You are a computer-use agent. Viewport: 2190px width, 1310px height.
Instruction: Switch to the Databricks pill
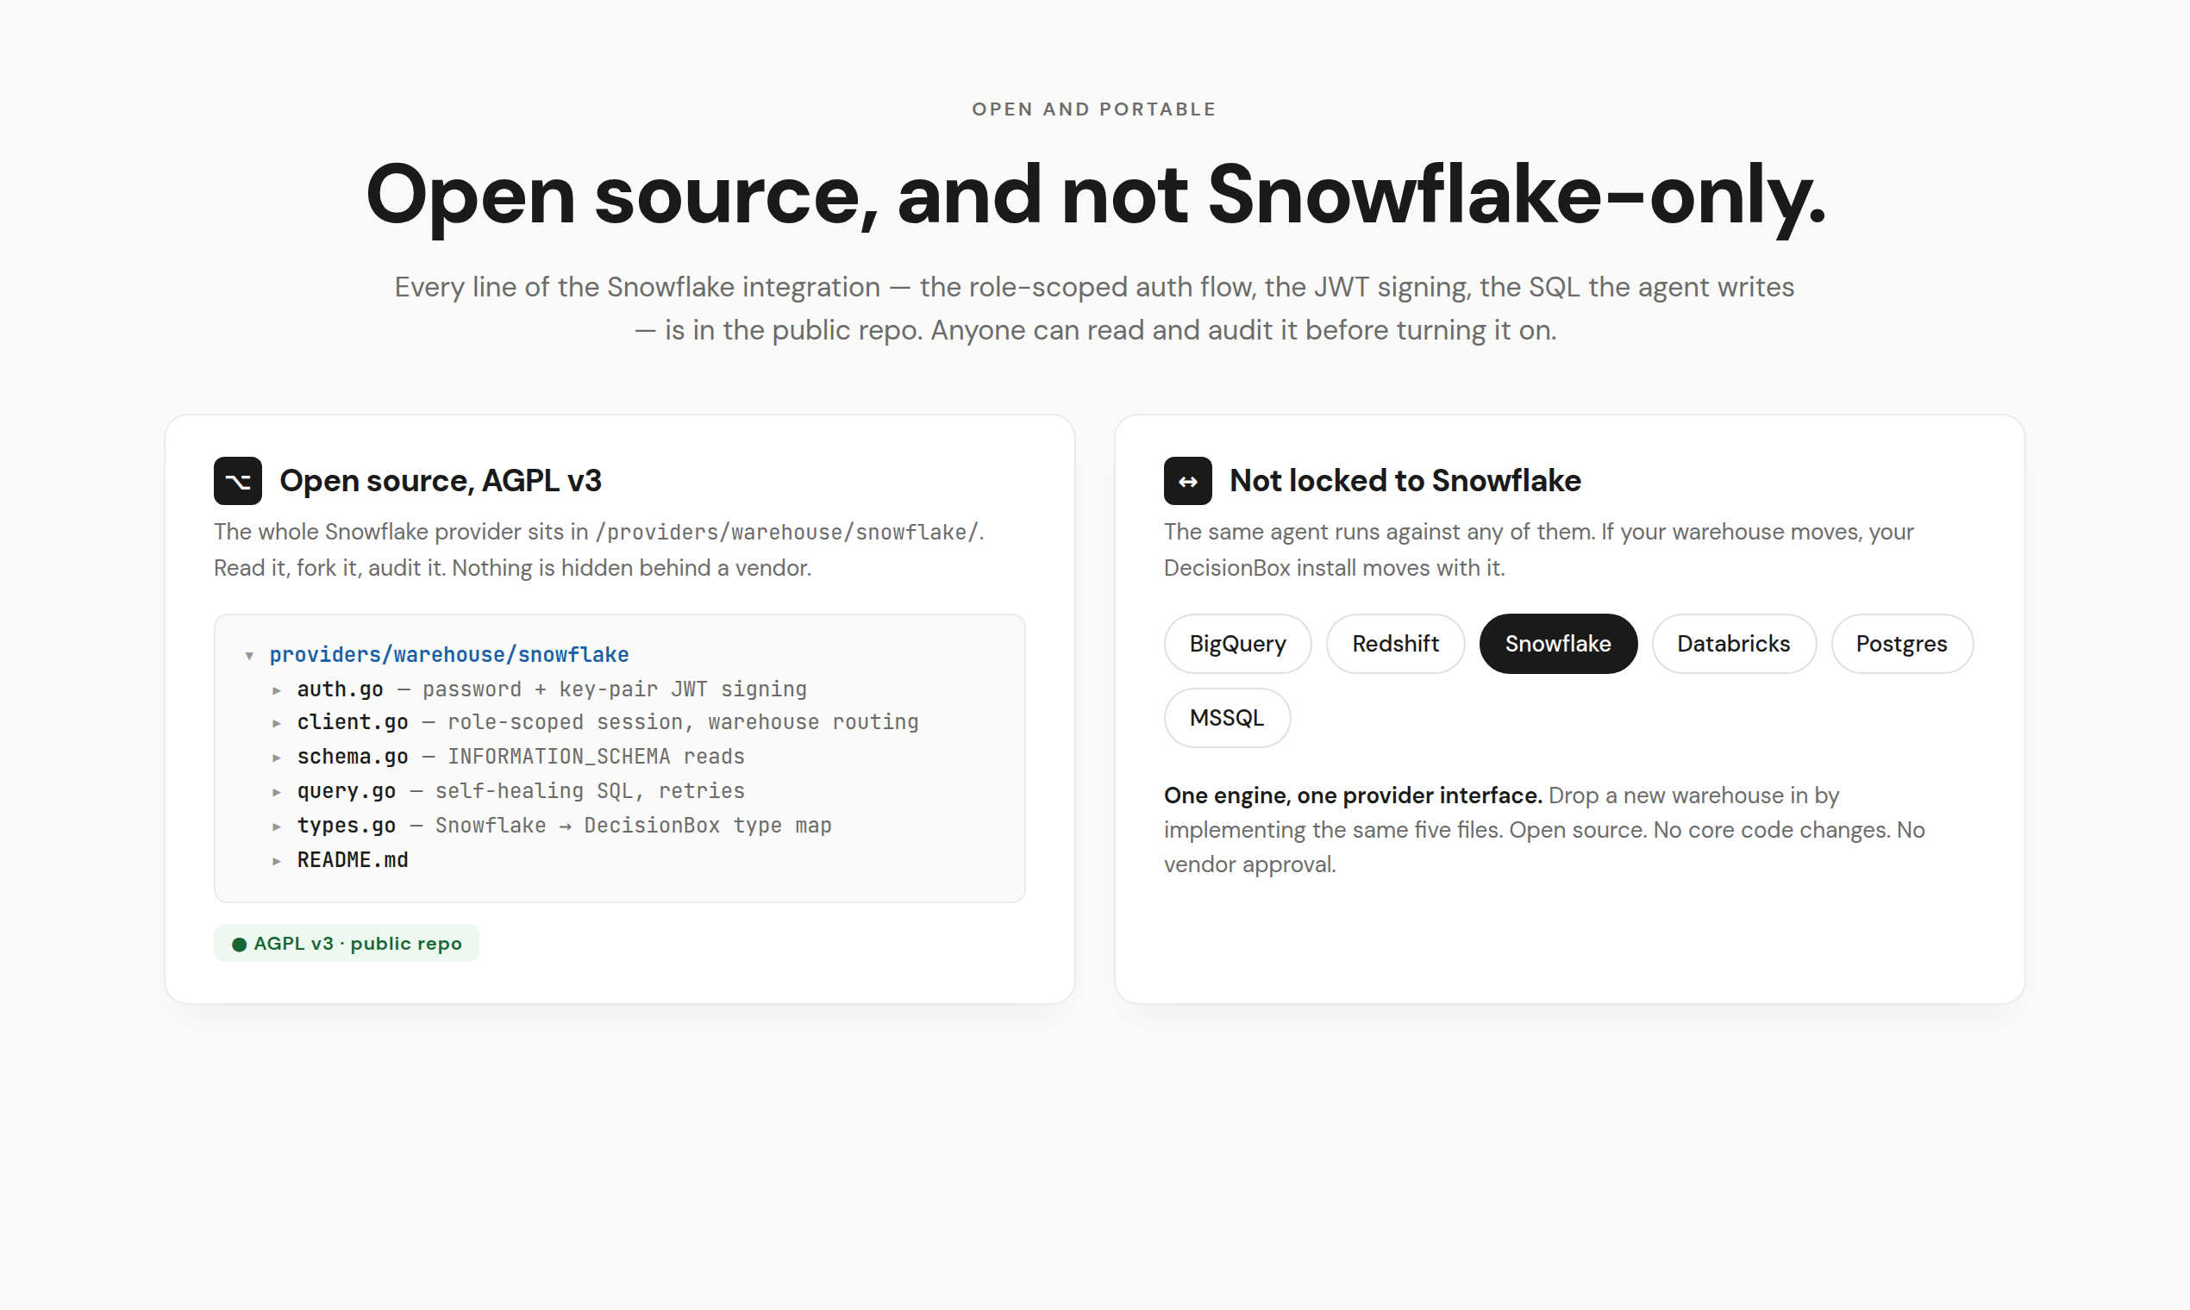click(x=1733, y=644)
